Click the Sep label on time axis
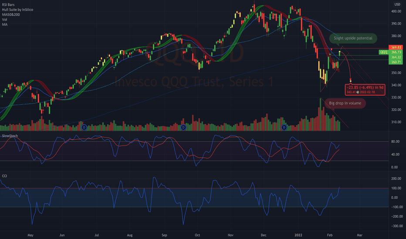Screen dimensions: 406x239 pyautogui.click(x=164, y=235)
